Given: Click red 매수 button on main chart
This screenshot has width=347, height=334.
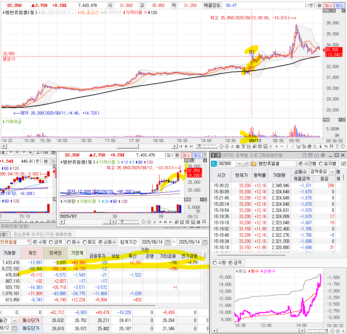Looking at the screenshot, I should point(329,6).
